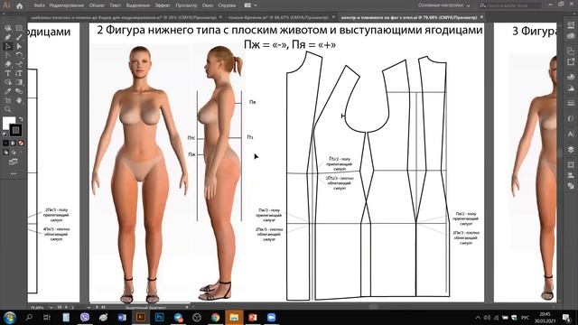Open PowerPoint from the taskbar
Screen dimensions: 578x325
pyautogui.click(x=253, y=317)
